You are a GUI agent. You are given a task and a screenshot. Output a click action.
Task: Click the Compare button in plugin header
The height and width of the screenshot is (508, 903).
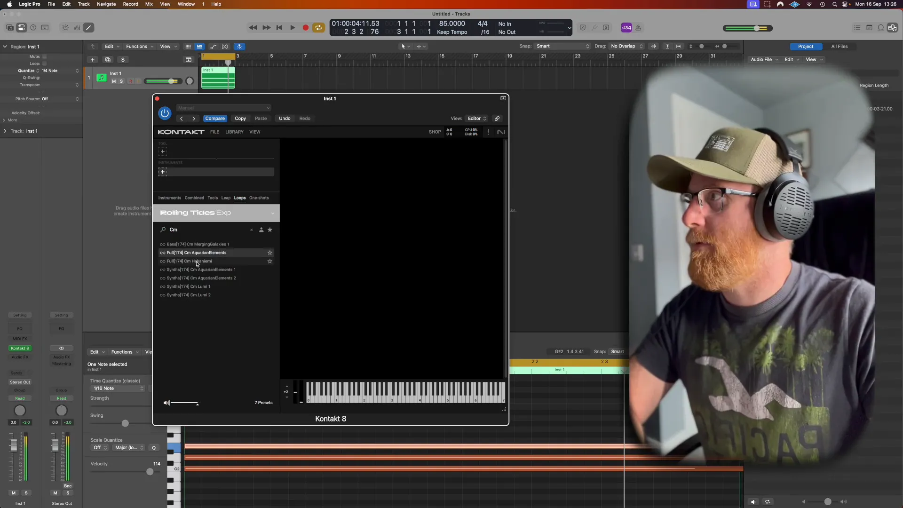tap(215, 119)
